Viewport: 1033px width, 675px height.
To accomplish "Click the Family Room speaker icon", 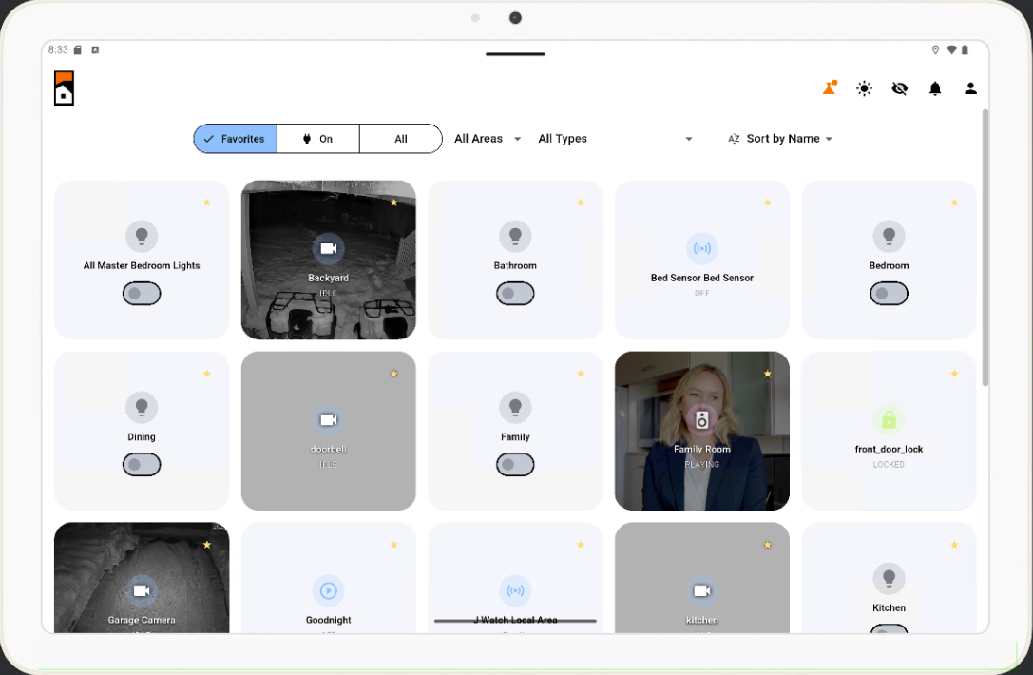I will 701,416.
